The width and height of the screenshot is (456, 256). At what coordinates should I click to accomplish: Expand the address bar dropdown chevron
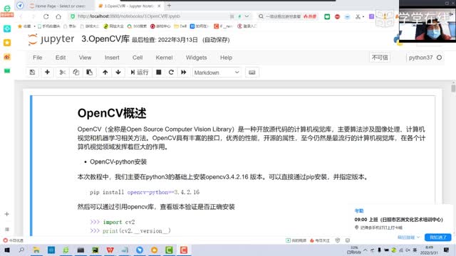click(x=247, y=16)
